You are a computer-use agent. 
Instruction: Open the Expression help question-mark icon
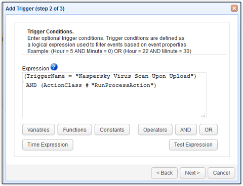click(54, 67)
